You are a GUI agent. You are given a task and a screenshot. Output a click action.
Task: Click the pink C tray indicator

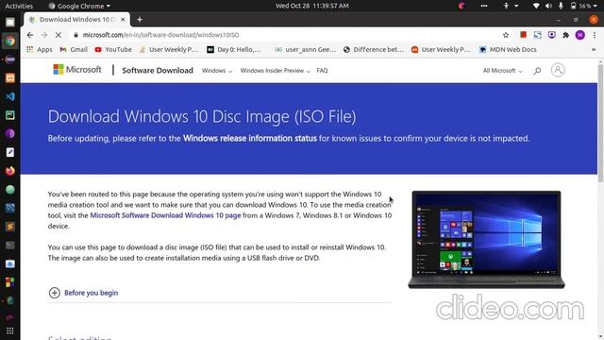(x=461, y=6)
